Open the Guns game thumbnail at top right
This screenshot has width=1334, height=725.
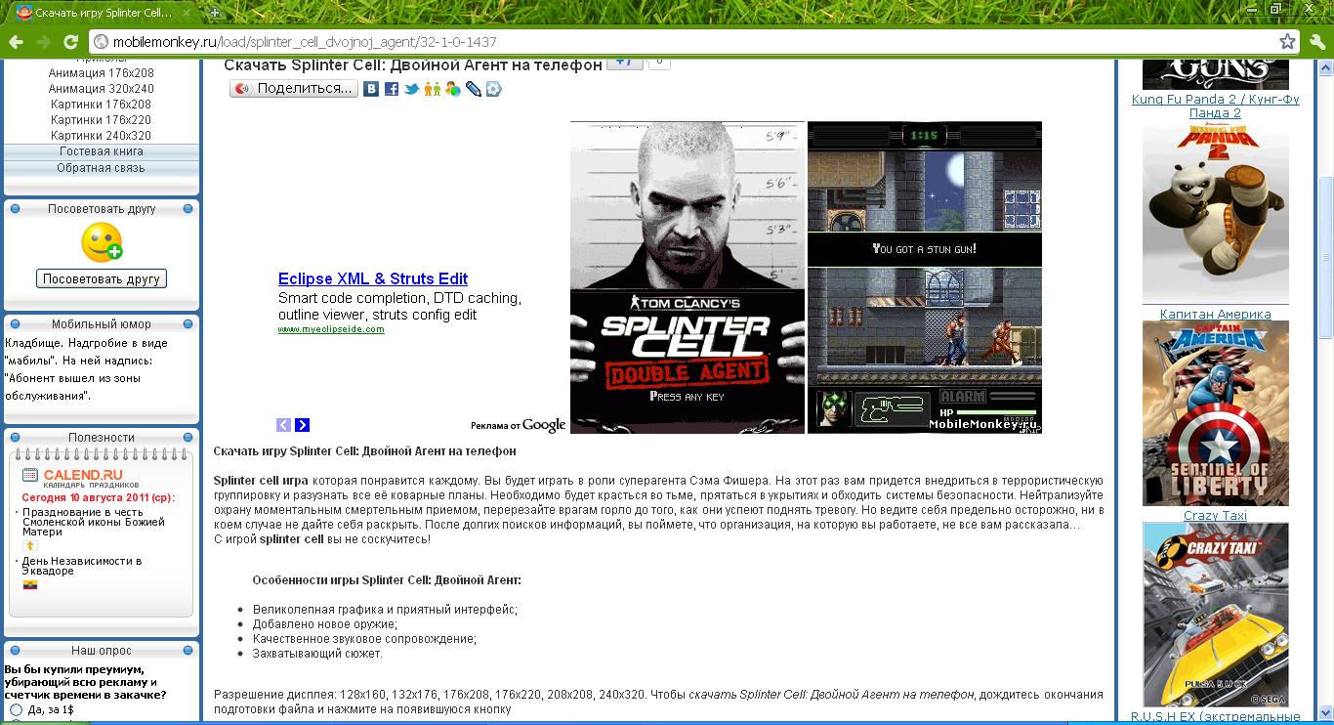pyautogui.click(x=1216, y=74)
